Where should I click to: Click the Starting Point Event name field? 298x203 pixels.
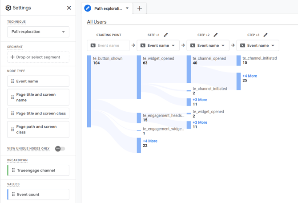tap(108, 45)
